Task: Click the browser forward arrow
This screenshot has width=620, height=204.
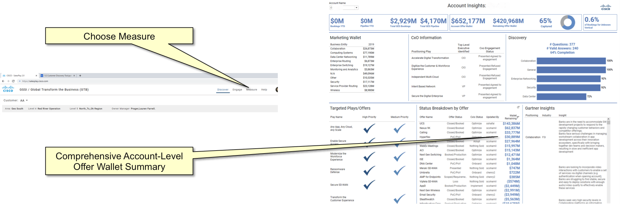Action: [x=8, y=81]
